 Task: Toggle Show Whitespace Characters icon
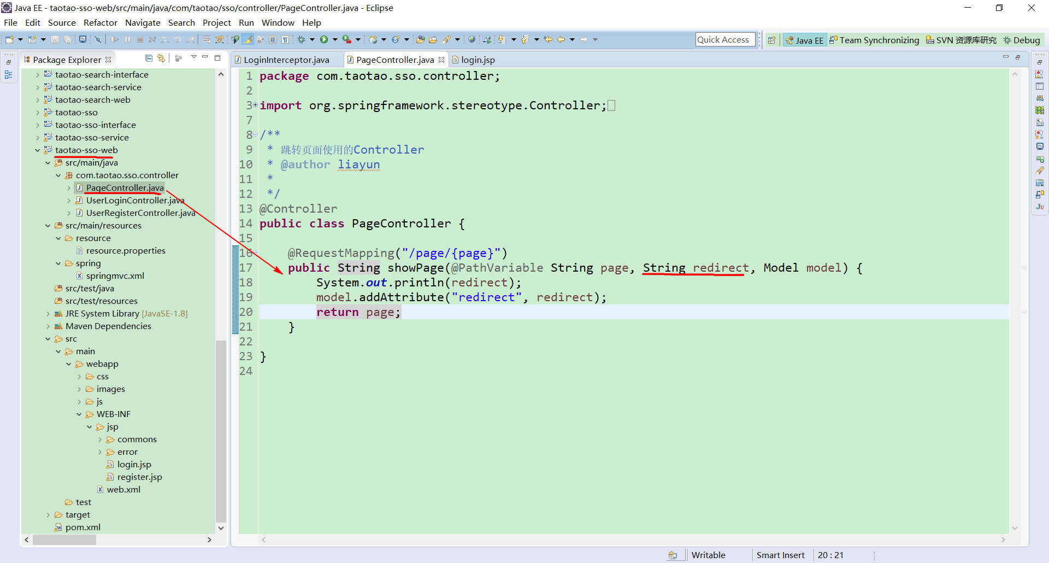[x=285, y=39]
